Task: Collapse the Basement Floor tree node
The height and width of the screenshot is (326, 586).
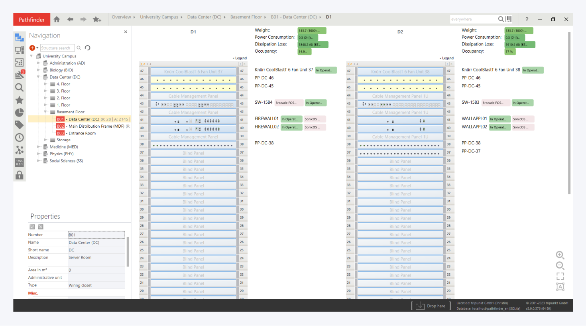Action: pos(45,112)
